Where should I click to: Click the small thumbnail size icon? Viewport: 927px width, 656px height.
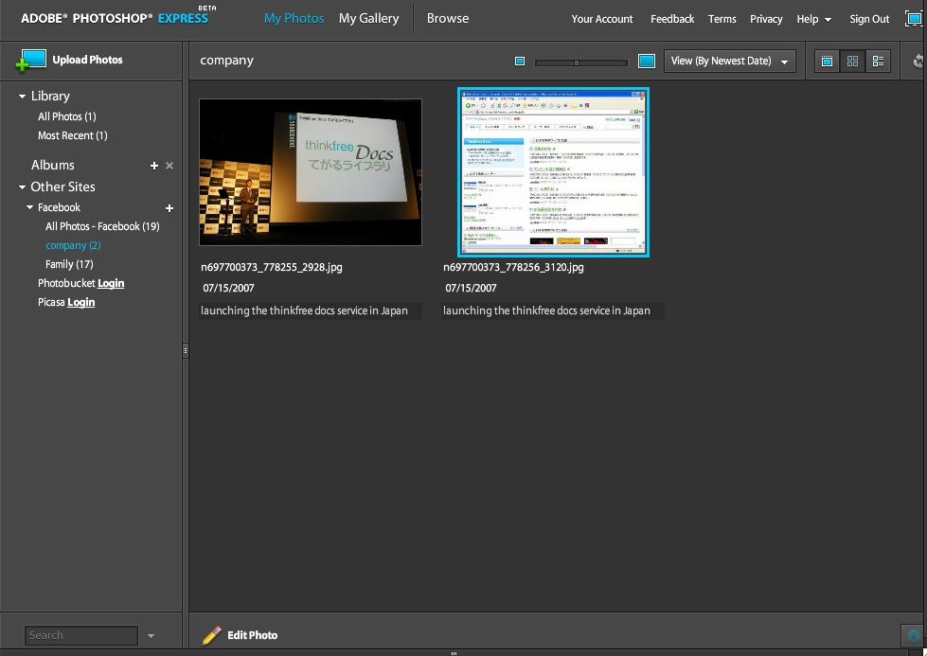(520, 61)
